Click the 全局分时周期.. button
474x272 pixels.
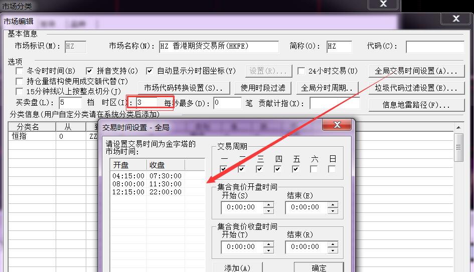pyautogui.click(x=328, y=88)
